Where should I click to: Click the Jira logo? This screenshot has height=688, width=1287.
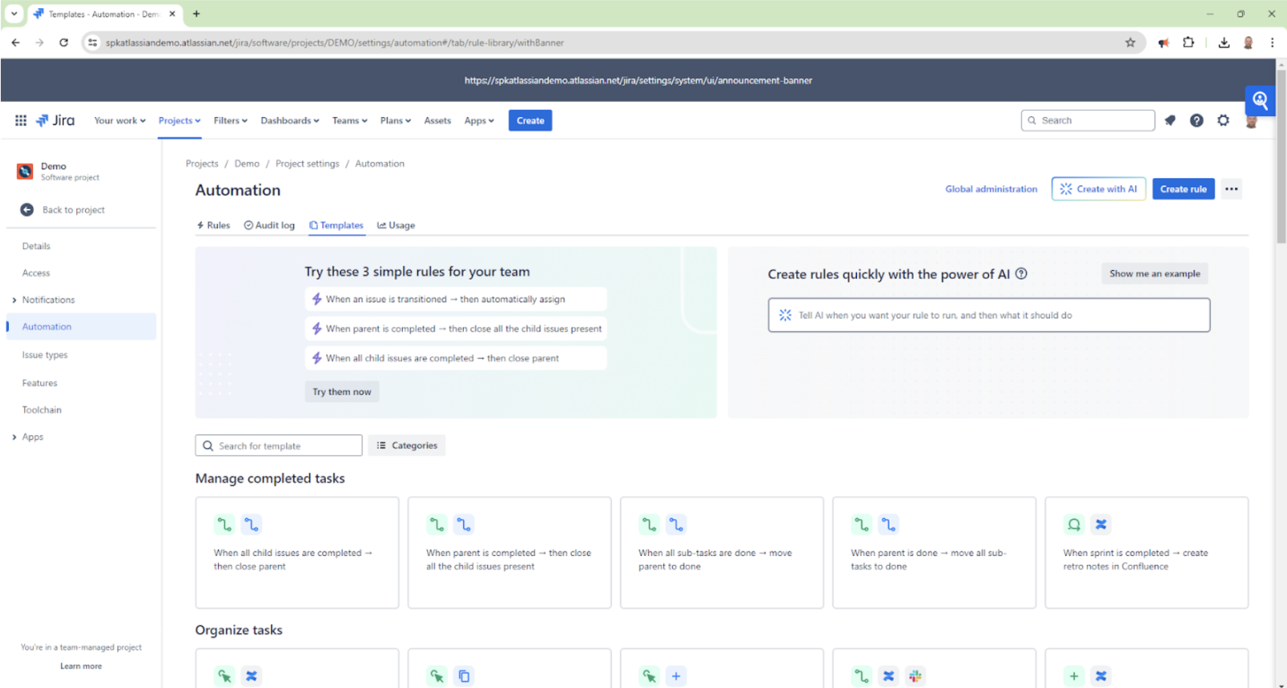point(56,121)
